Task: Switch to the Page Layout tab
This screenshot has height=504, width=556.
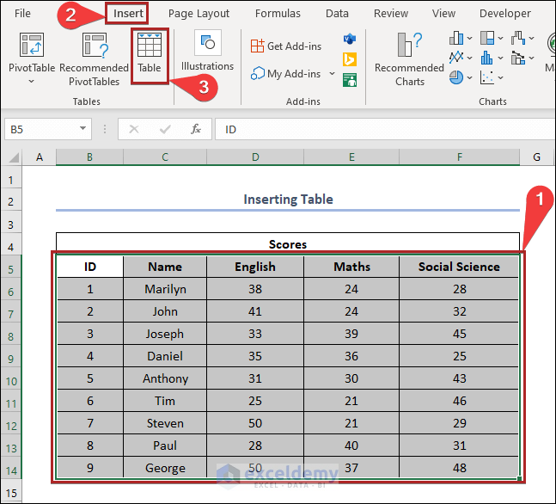Action: tap(199, 14)
